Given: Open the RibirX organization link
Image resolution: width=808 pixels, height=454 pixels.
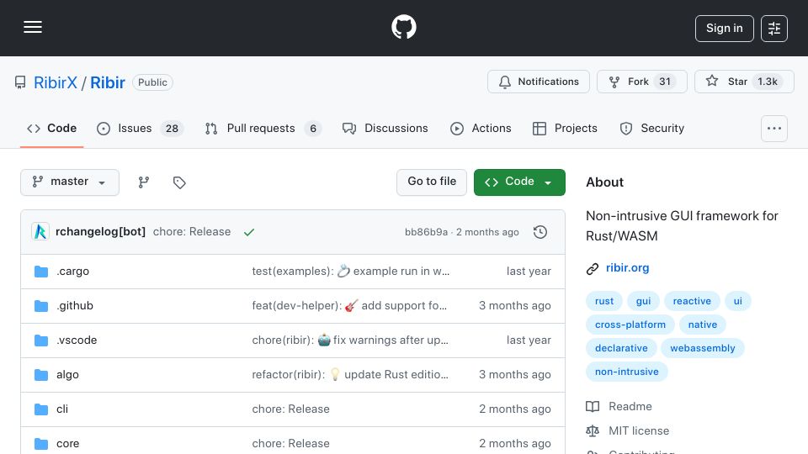Looking at the screenshot, I should (x=56, y=82).
